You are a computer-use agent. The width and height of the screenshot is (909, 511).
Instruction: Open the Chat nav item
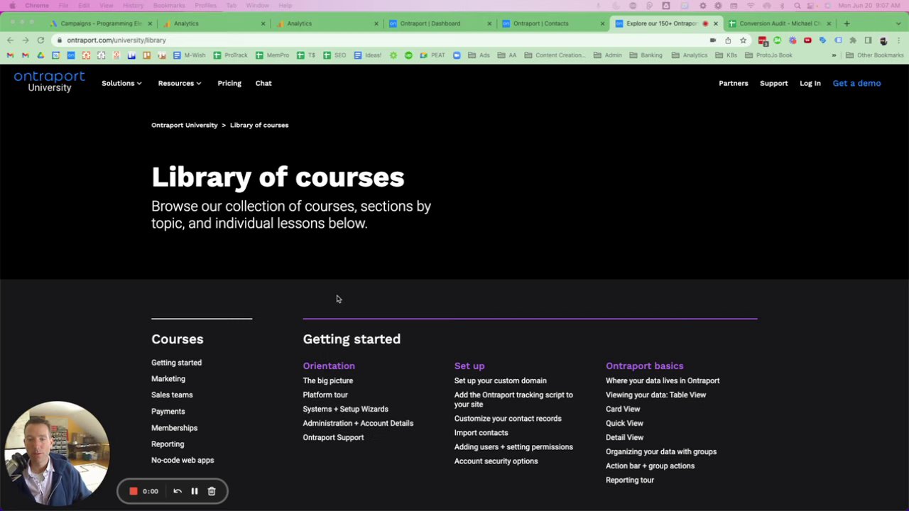263,83
